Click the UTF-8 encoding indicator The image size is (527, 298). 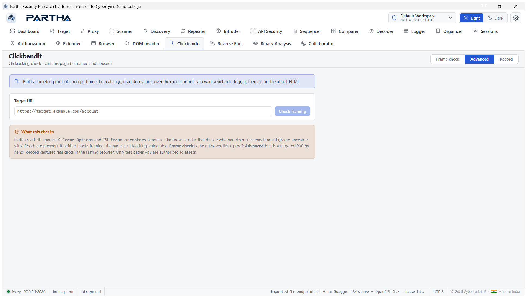[438, 292]
